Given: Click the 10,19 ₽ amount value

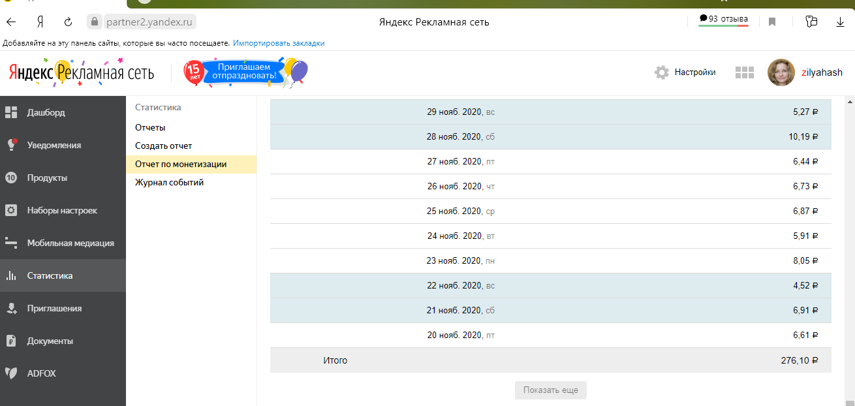Looking at the screenshot, I should point(803,137).
